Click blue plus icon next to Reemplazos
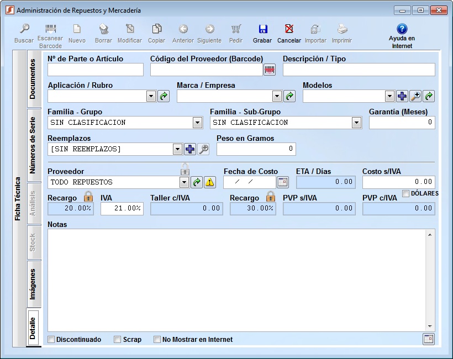Image resolution: width=453 pixels, height=359 pixels. click(190, 149)
